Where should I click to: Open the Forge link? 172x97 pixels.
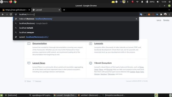(x=142, y=67)
